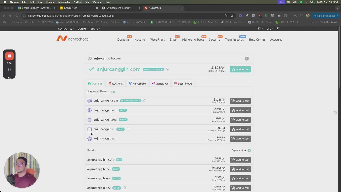Switch to Handshake tab

pyautogui.click(x=137, y=83)
